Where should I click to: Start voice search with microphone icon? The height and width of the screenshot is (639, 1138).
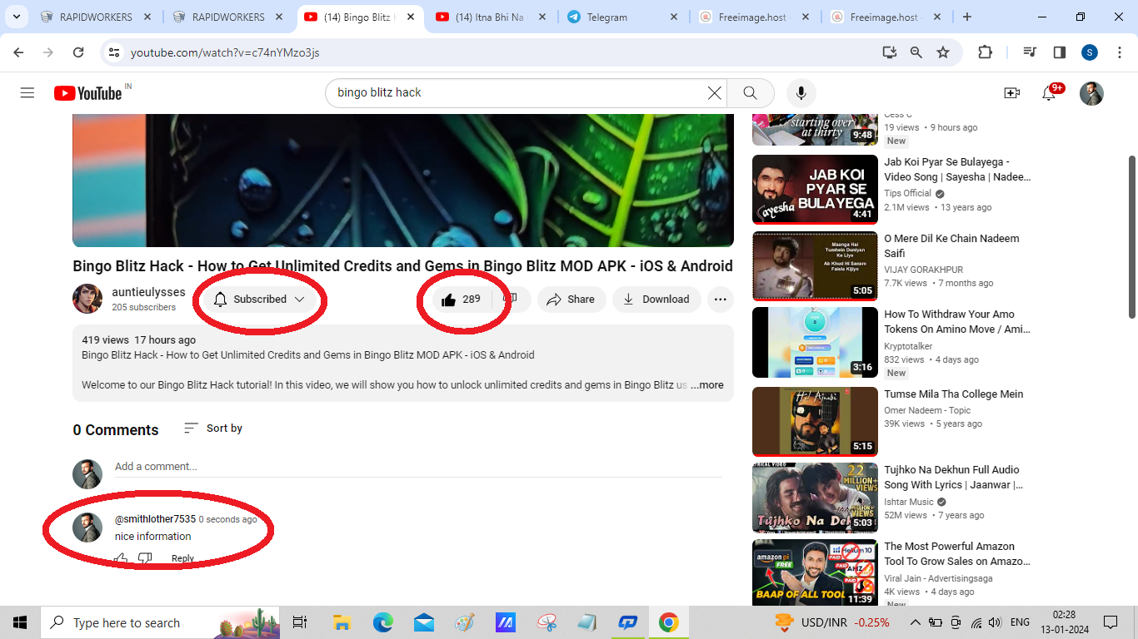click(x=801, y=92)
